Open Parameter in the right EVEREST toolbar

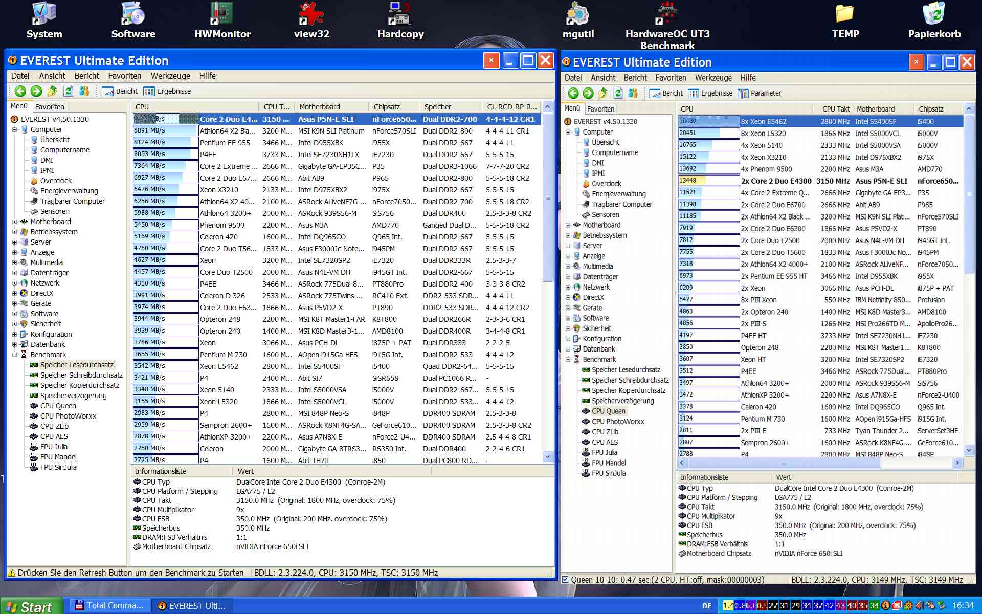pos(760,93)
